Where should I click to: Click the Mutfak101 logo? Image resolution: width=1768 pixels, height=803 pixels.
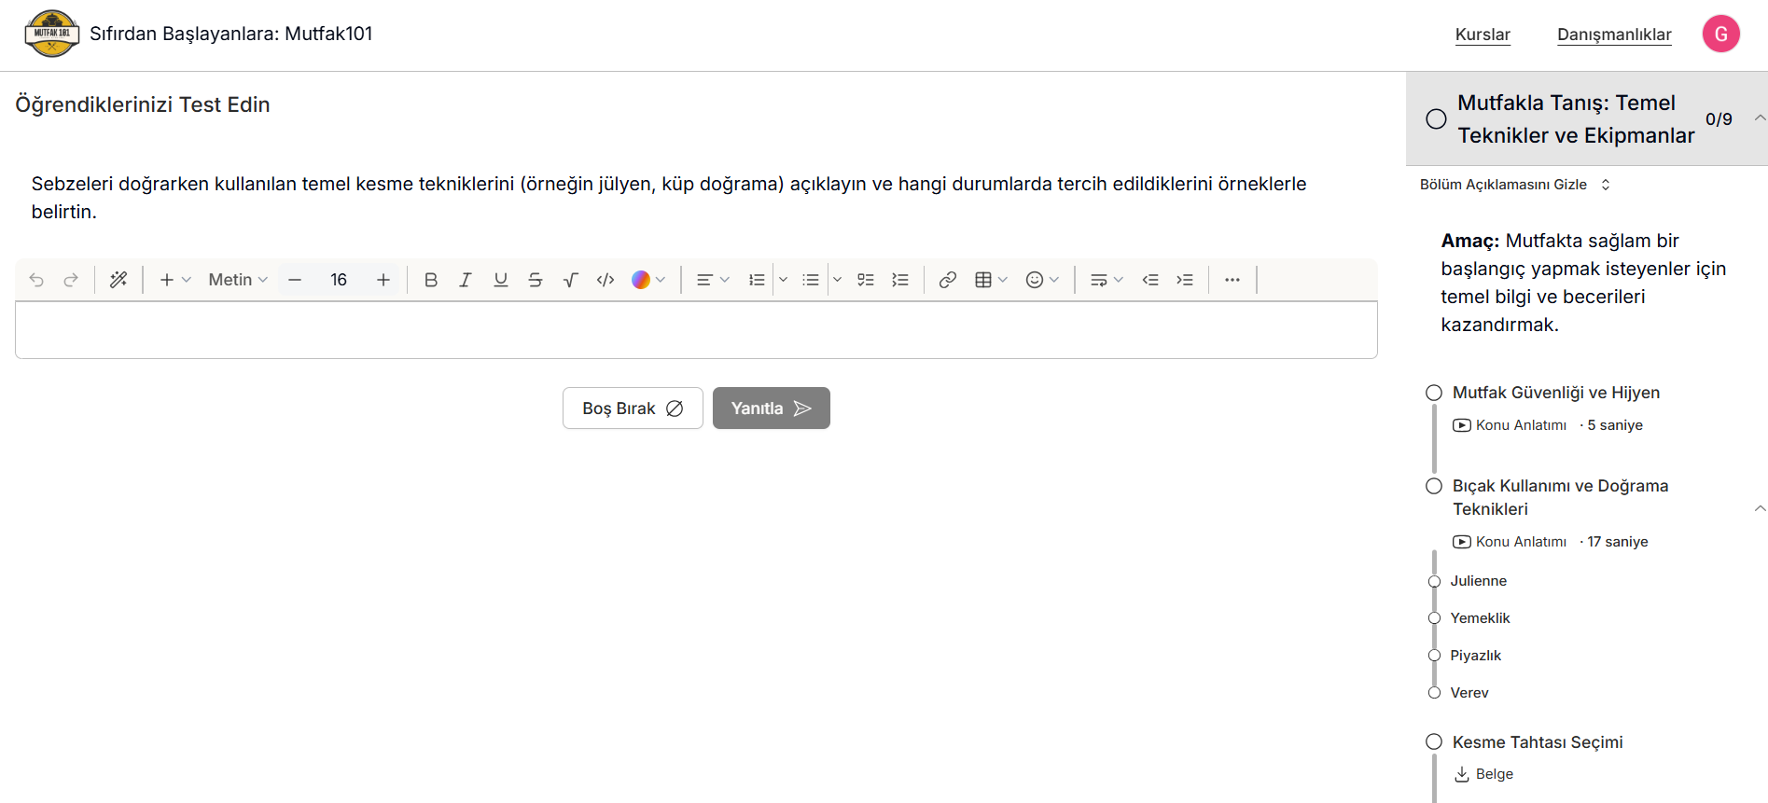(51, 34)
